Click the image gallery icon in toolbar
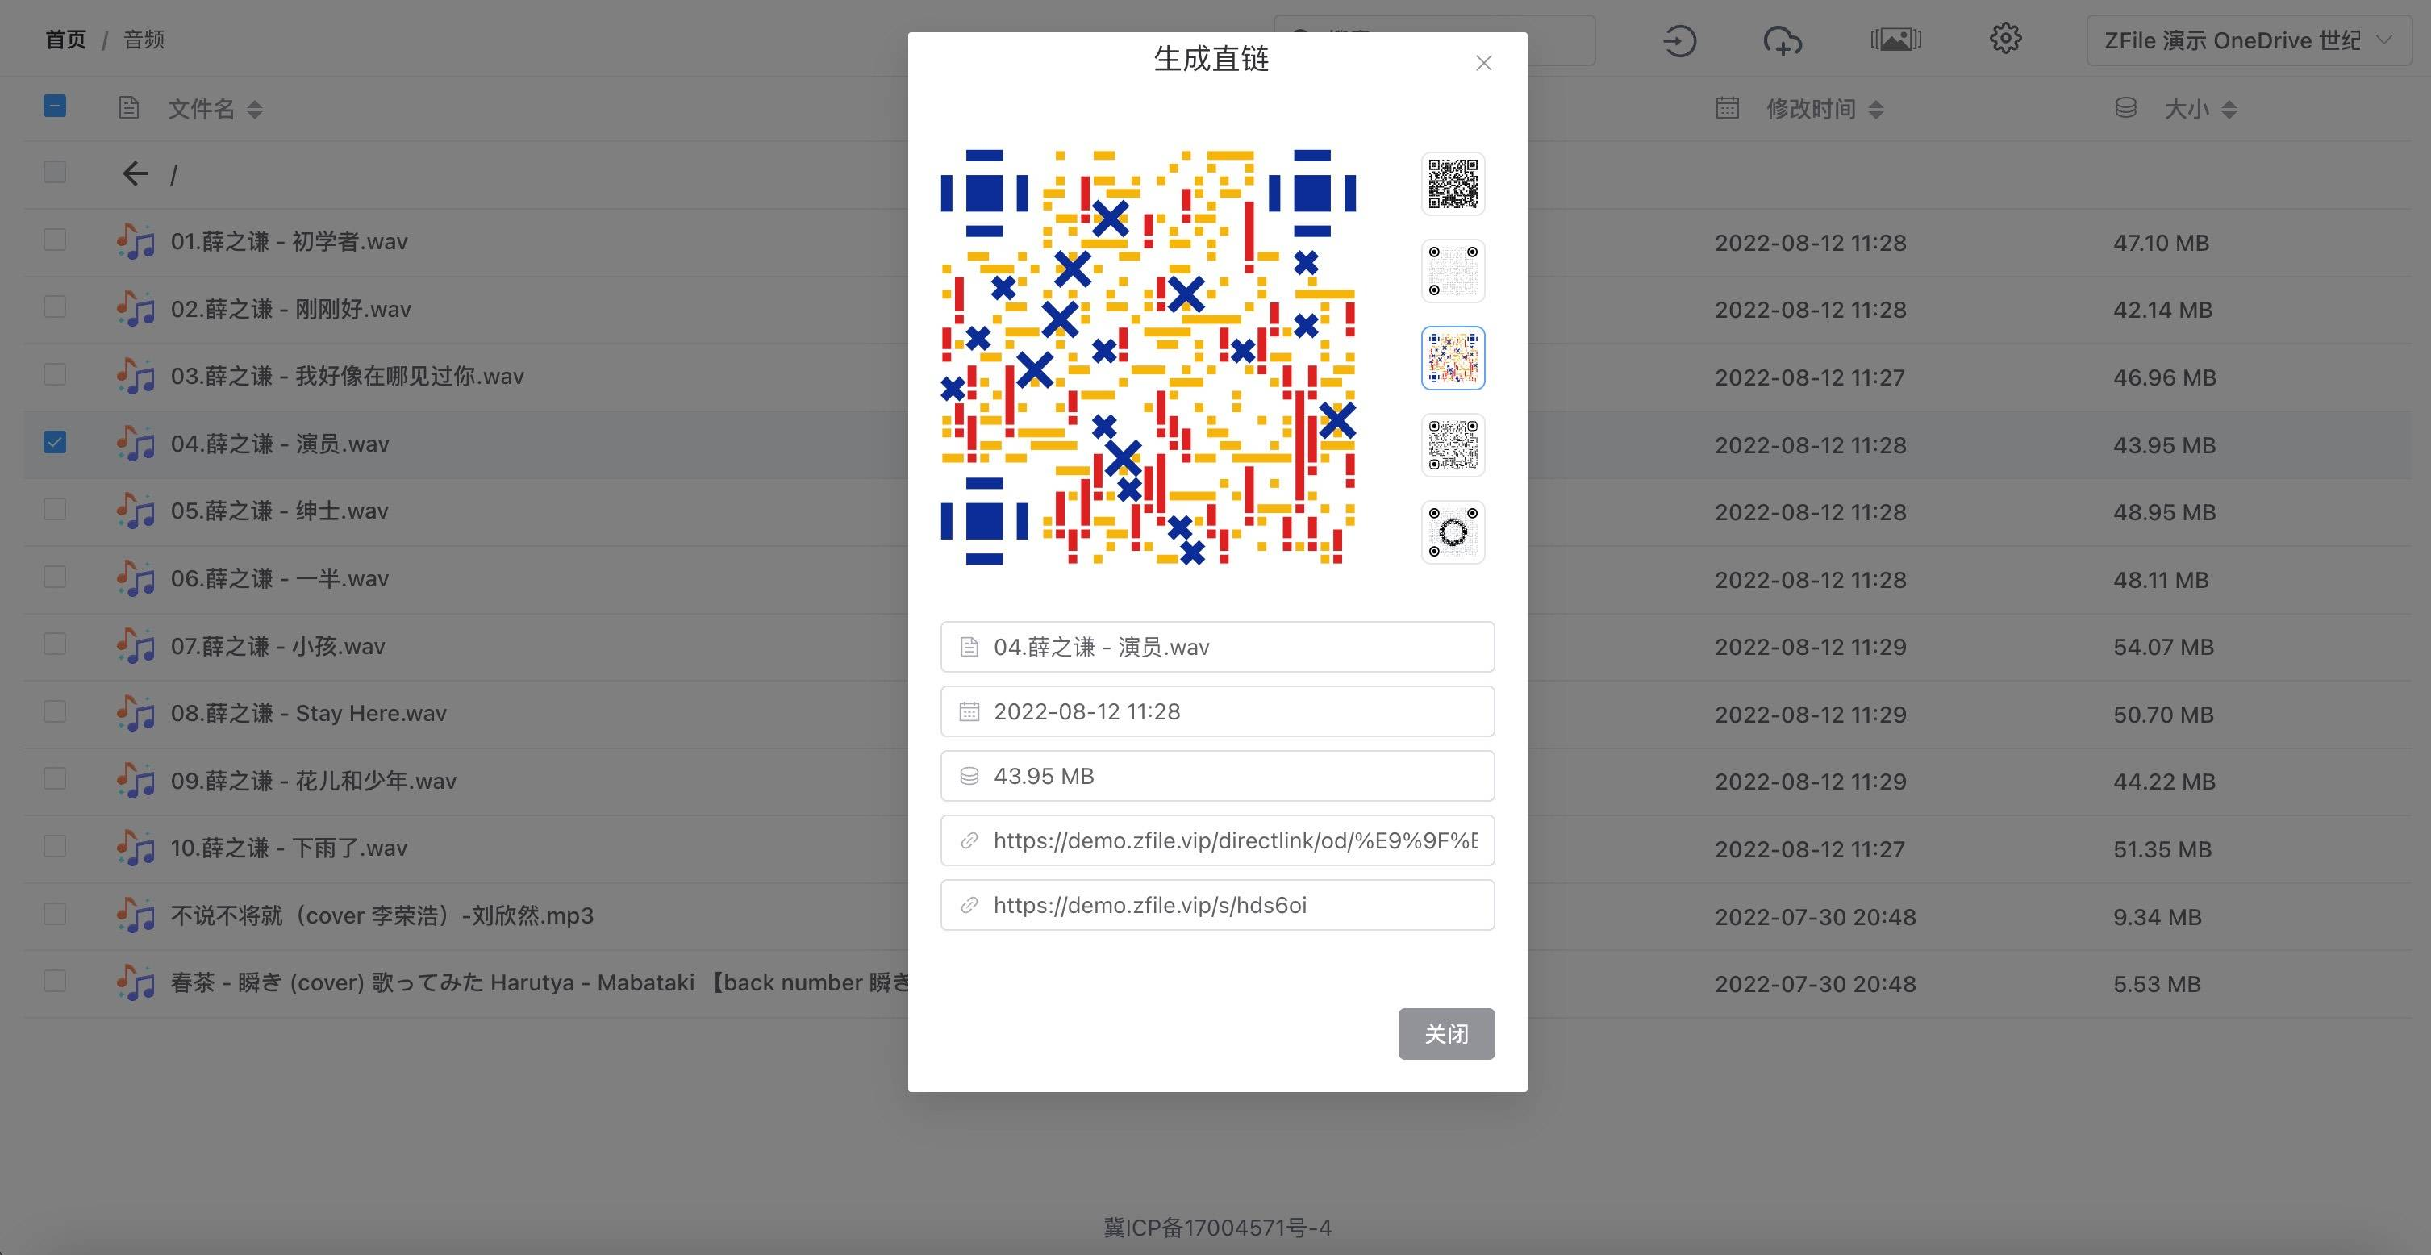This screenshot has width=2431, height=1255. coord(1893,39)
